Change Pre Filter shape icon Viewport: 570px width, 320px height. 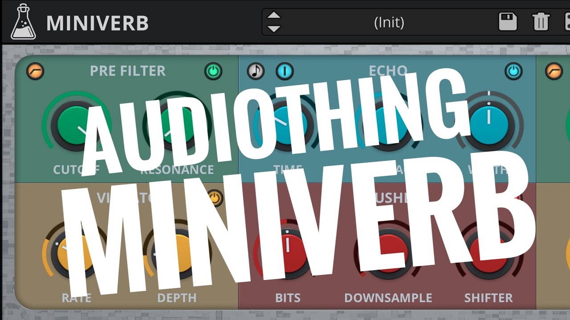(35, 71)
